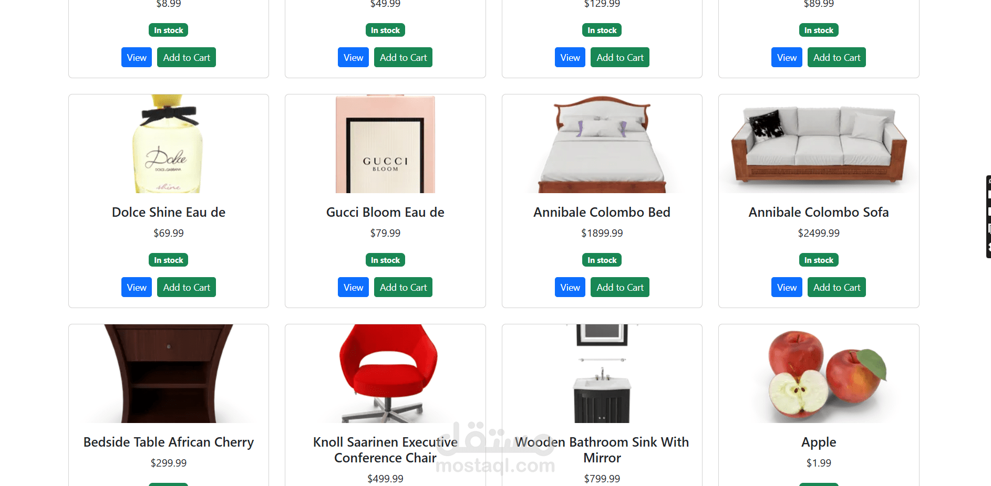Open the Bedside Table African Cherry image

click(x=169, y=374)
